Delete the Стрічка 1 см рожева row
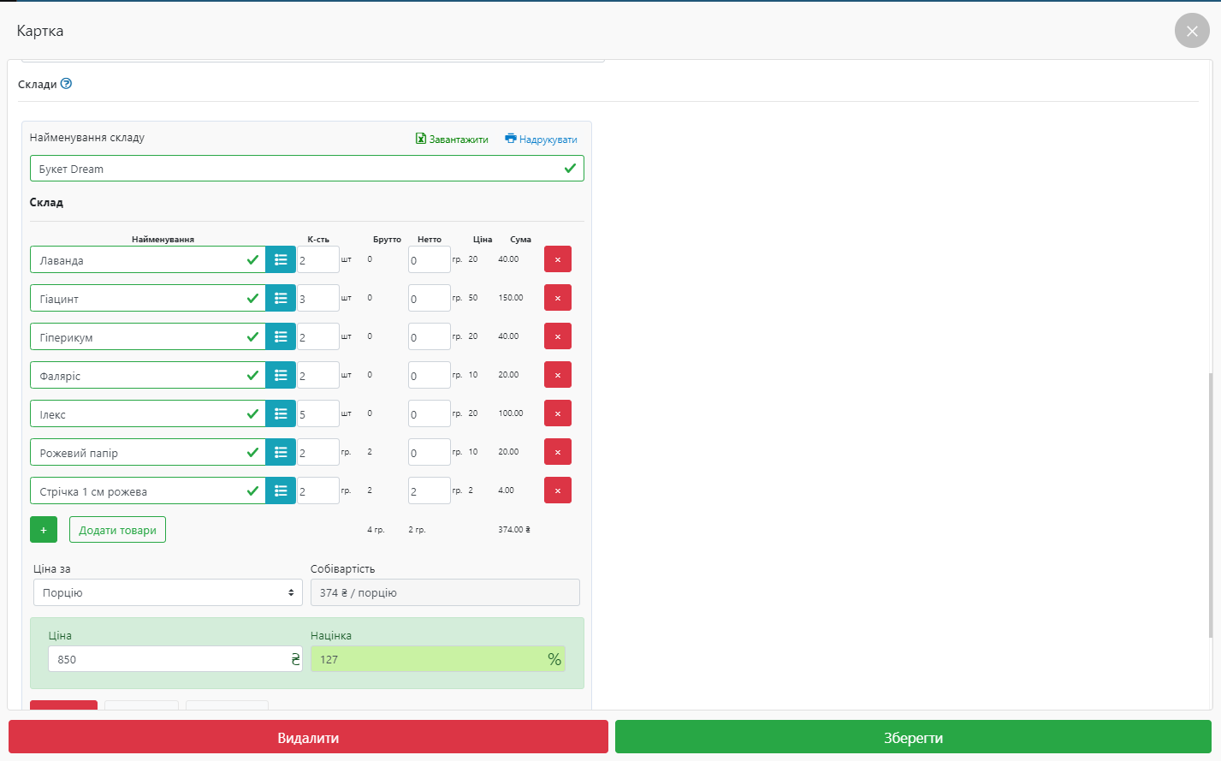Viewport: 1221px width, 761px height. (x=558, y=490)
